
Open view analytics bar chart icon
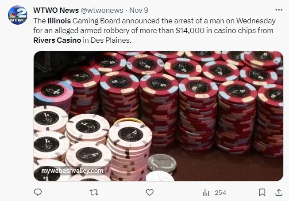(206, 193)
